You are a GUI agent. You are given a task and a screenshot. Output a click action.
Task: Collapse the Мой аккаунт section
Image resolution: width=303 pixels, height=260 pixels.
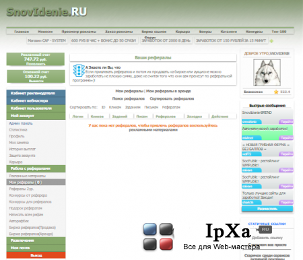tap(36, 116)
